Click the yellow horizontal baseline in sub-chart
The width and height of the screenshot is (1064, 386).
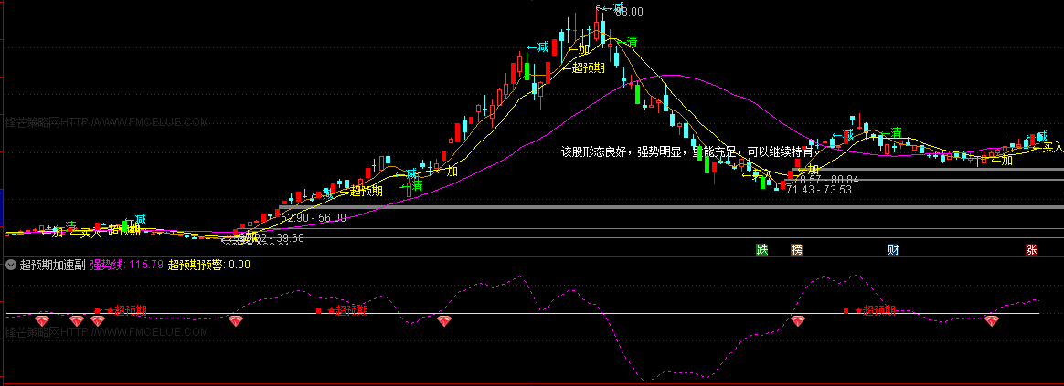(x=523, y=314)
